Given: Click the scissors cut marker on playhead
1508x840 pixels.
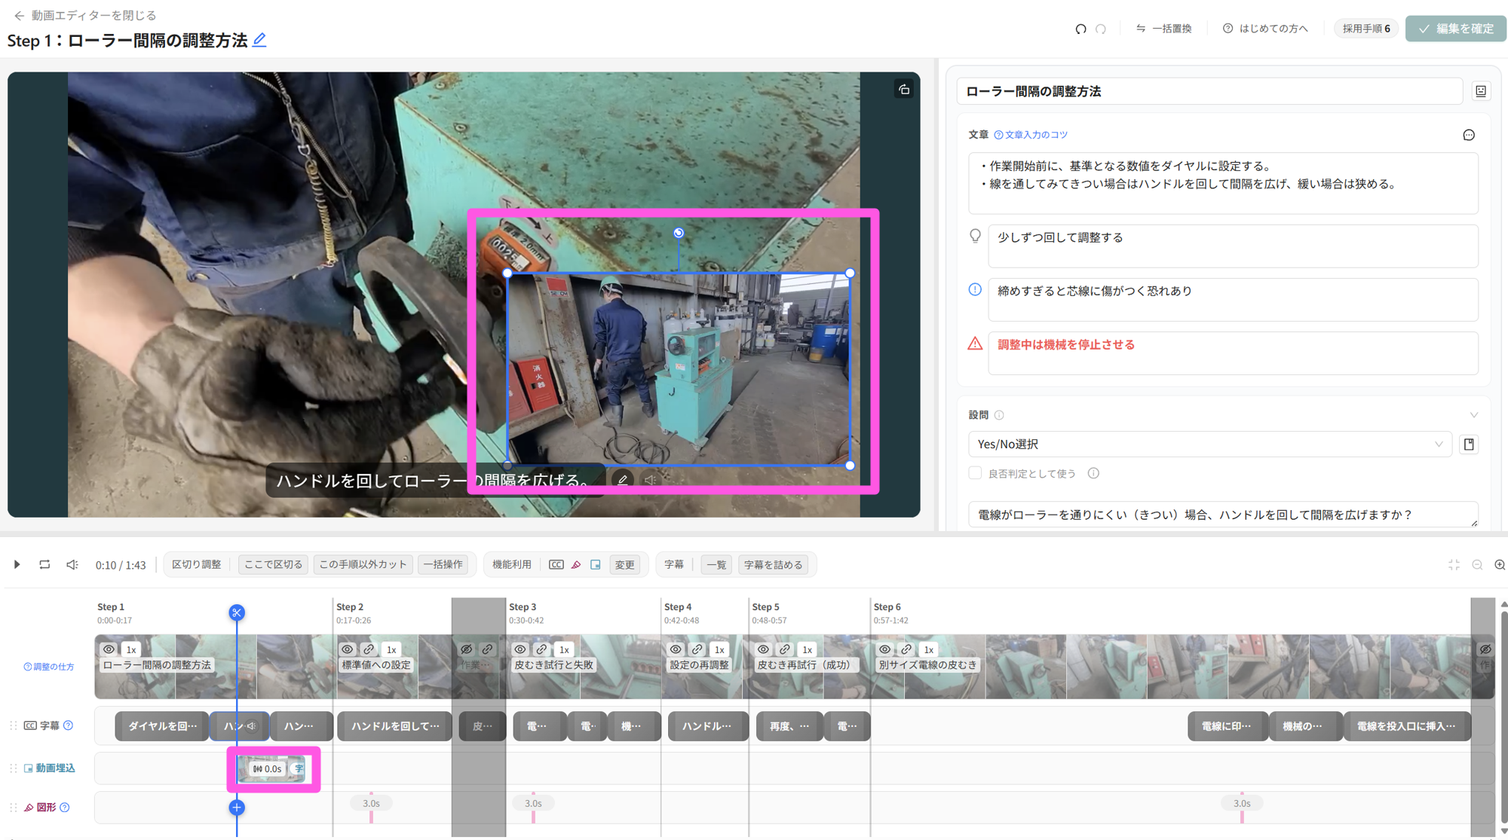Looking at the screenshot, I should pyautogui.click(x=237, y=612).
